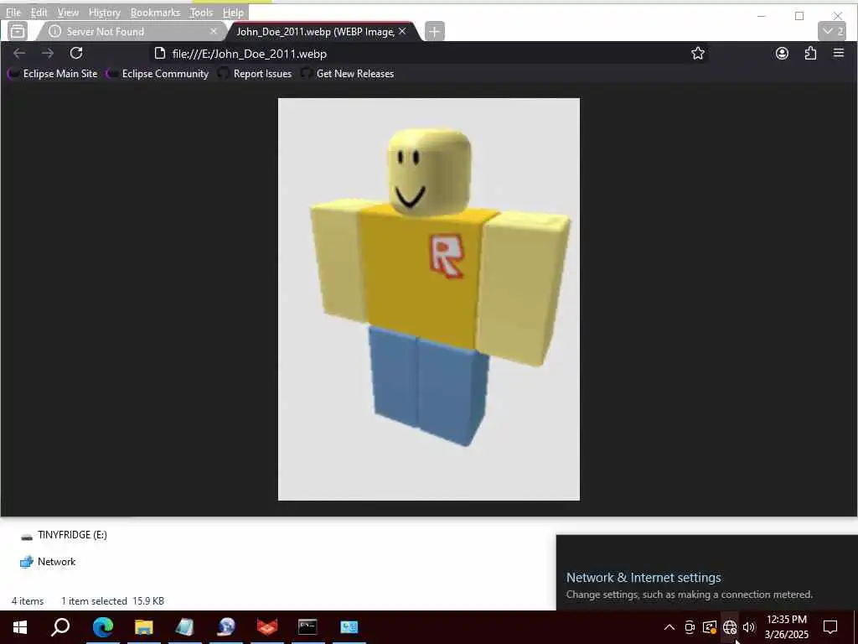Go forward one page
Screen dimensions: 858x644
click(48, 53)
